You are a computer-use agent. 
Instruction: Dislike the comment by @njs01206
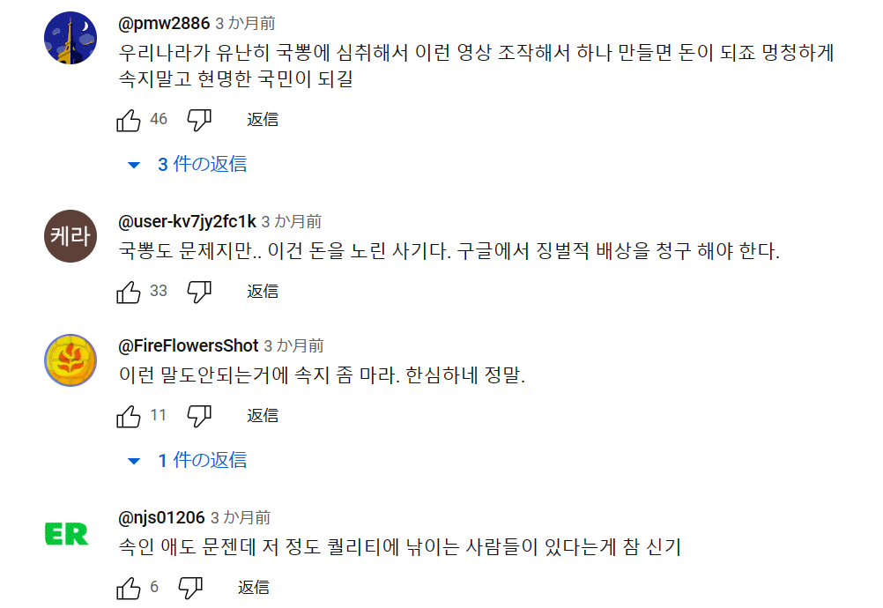(x=190, y=588)
